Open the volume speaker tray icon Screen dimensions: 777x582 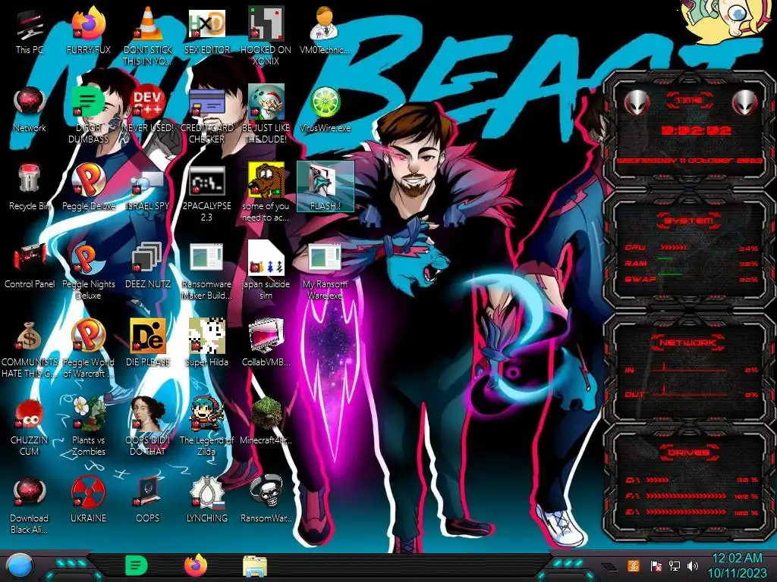[692, 565]
